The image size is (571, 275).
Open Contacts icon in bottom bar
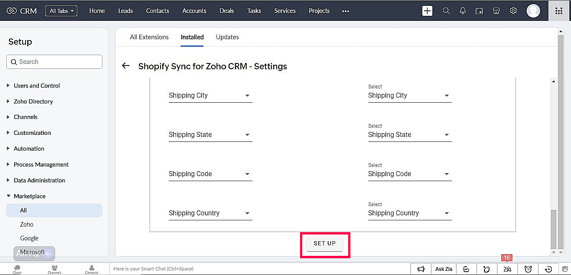[x=92, y=269]
